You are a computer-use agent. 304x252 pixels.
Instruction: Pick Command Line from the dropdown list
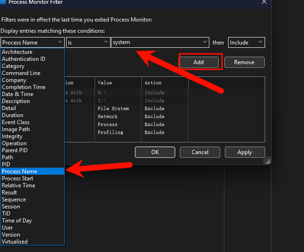click(33, 73)
